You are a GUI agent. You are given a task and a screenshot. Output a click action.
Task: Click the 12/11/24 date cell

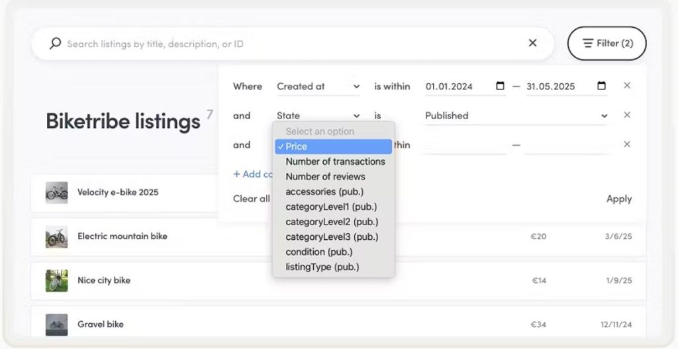click(616, 324)
